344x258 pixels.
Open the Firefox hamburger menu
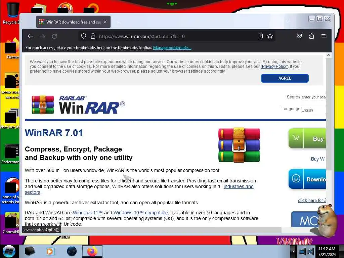click(324, 36)
